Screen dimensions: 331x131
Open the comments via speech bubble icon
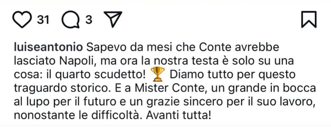pyautogui.click(x=71, y=20)
